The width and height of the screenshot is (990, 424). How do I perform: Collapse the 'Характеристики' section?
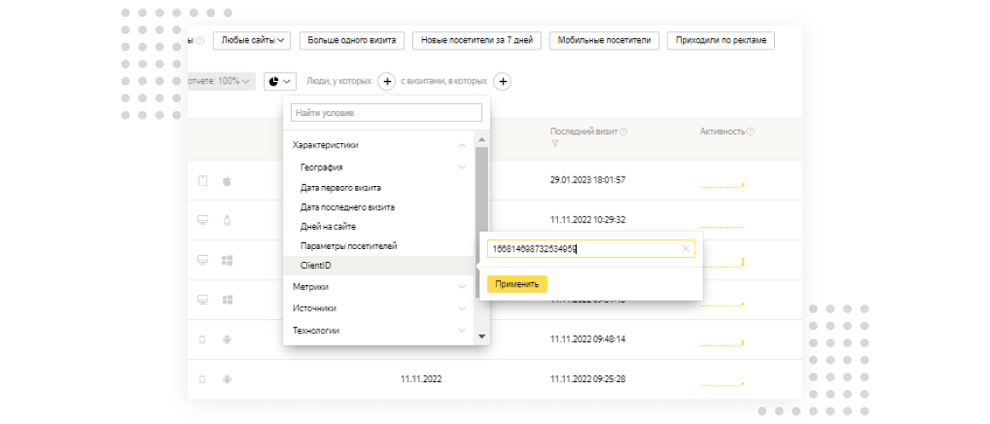[462, 145]
